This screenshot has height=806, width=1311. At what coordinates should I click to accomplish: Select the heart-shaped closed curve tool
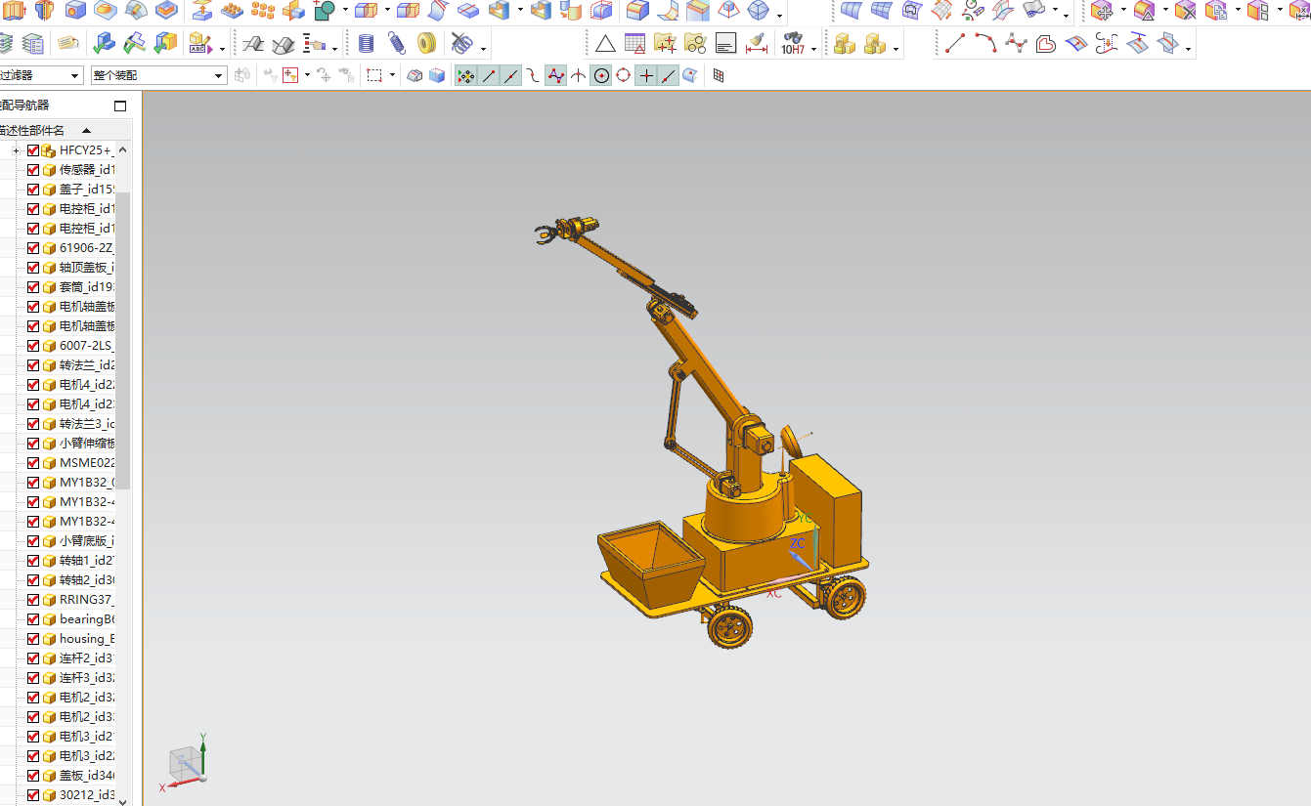coord(1046,44)
